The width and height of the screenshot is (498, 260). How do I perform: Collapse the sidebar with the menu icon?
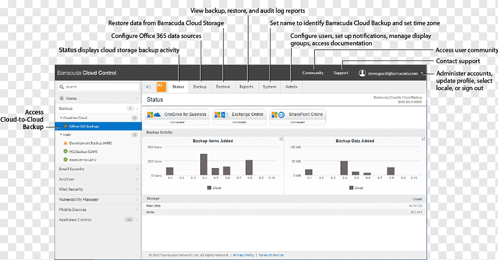tap(148, 87)
